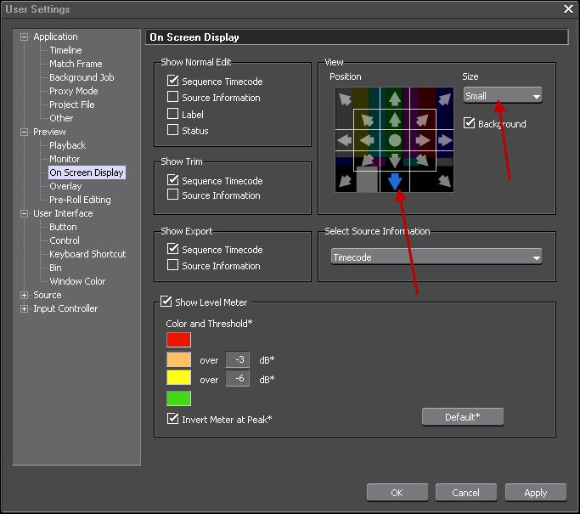Uncheck the Background checkbox
Screen dimensions: 580x514
click(470, 124)
